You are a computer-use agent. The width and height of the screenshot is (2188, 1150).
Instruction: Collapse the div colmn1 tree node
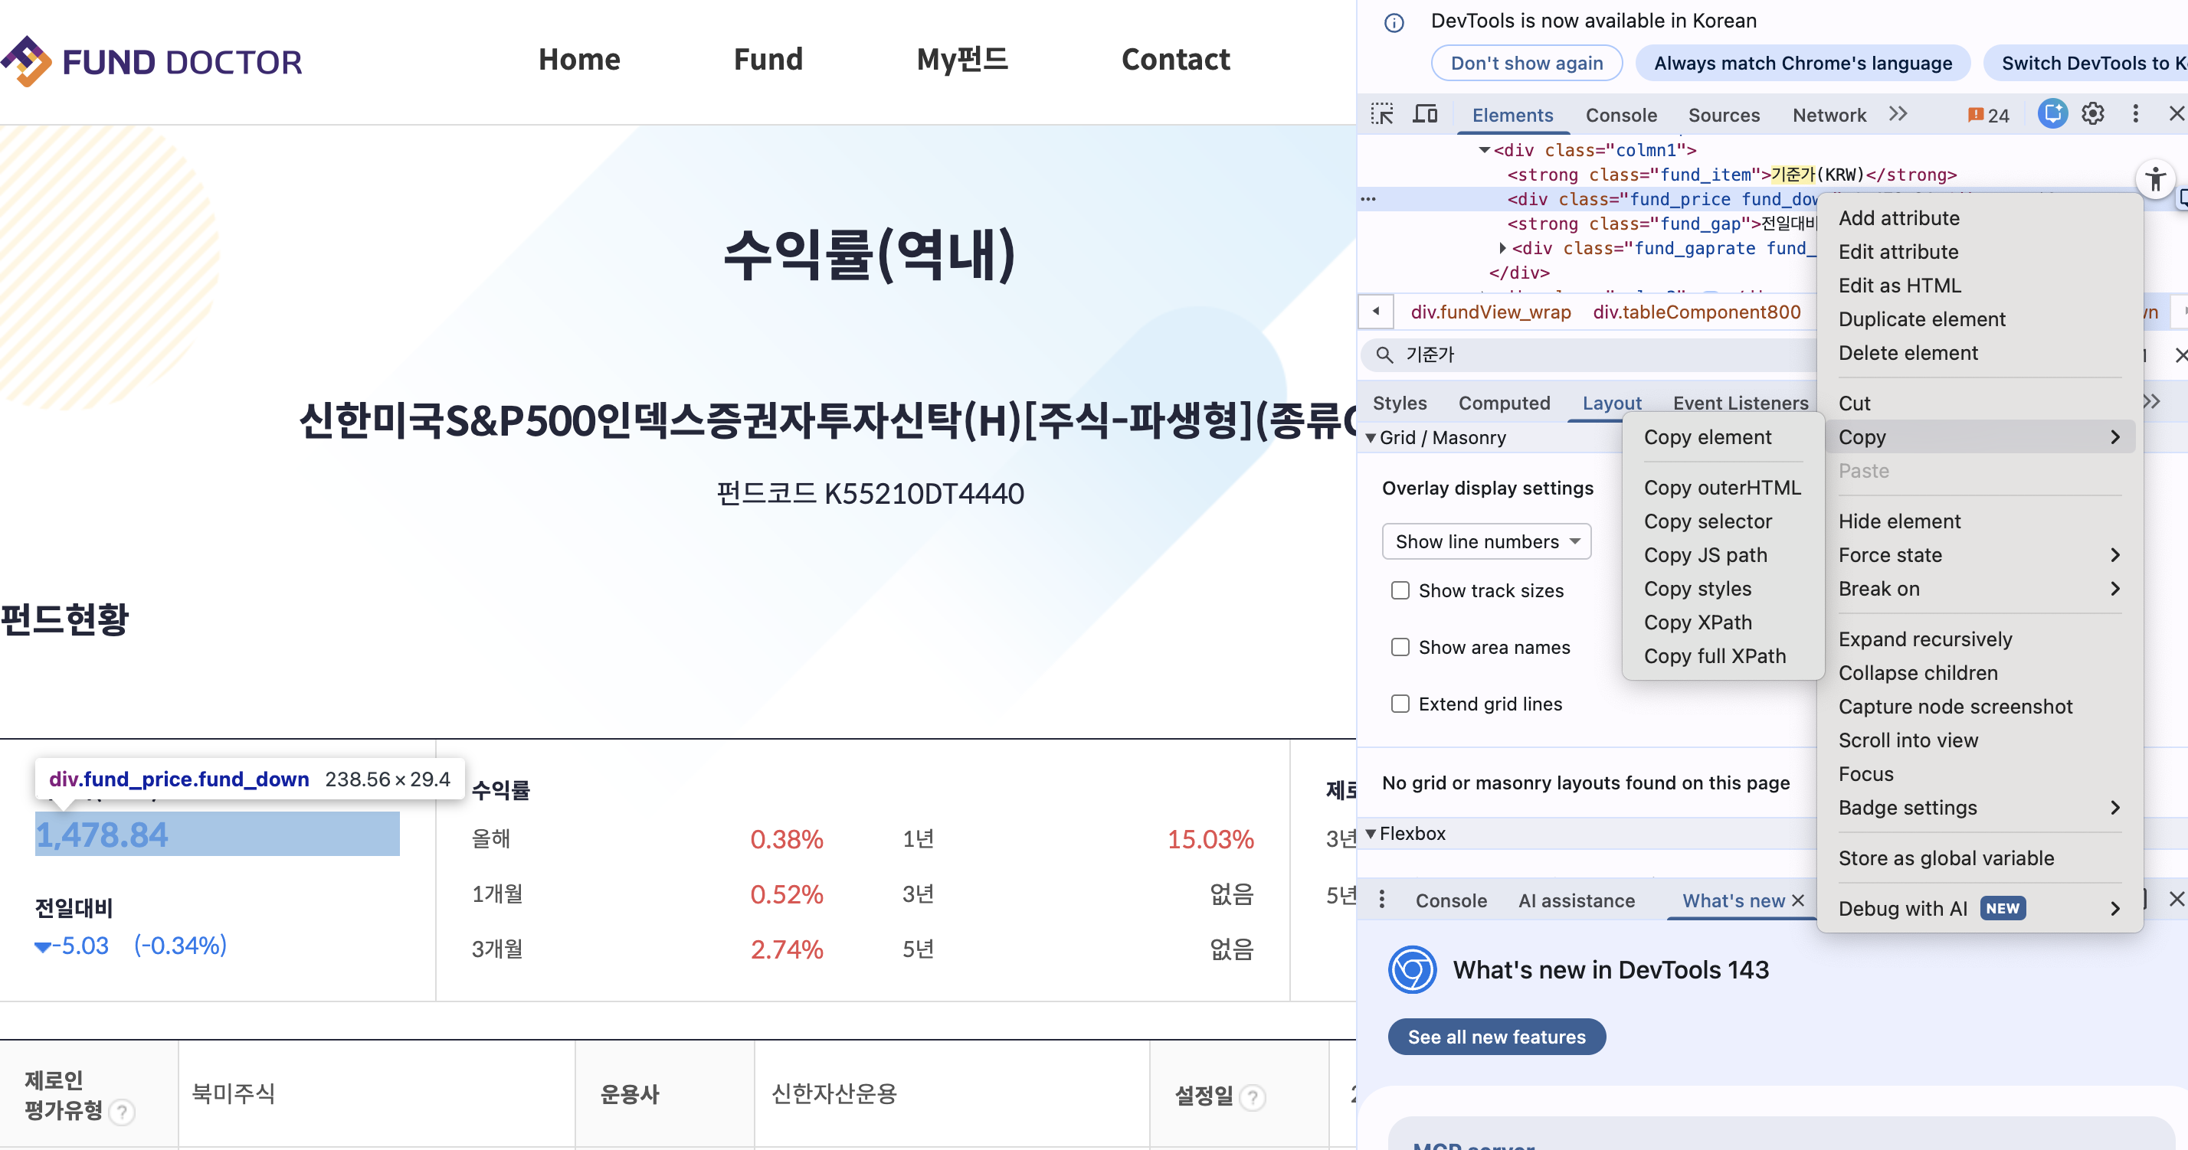click(x=1484, y=150)
